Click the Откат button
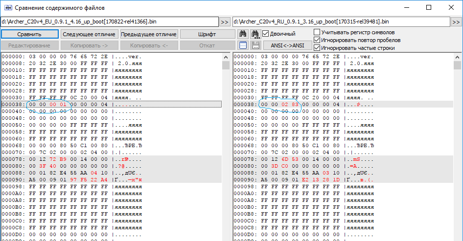The image size is (463, 241). pos(207,45)
